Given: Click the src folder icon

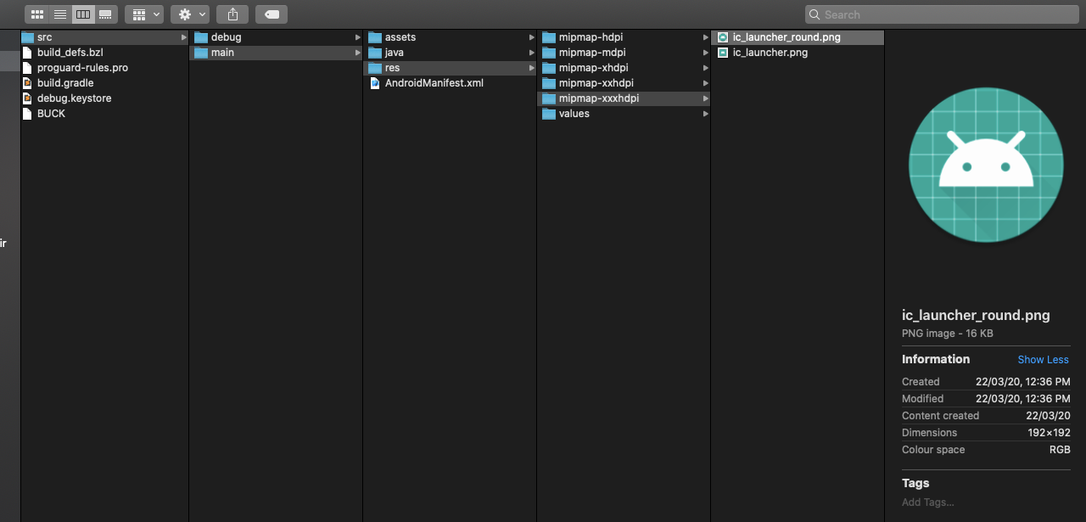Looking at the screenshot, I should point(27,37).
